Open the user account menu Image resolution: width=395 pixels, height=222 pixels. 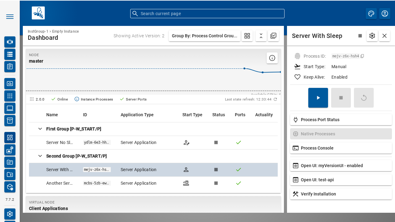coord(385,14)
